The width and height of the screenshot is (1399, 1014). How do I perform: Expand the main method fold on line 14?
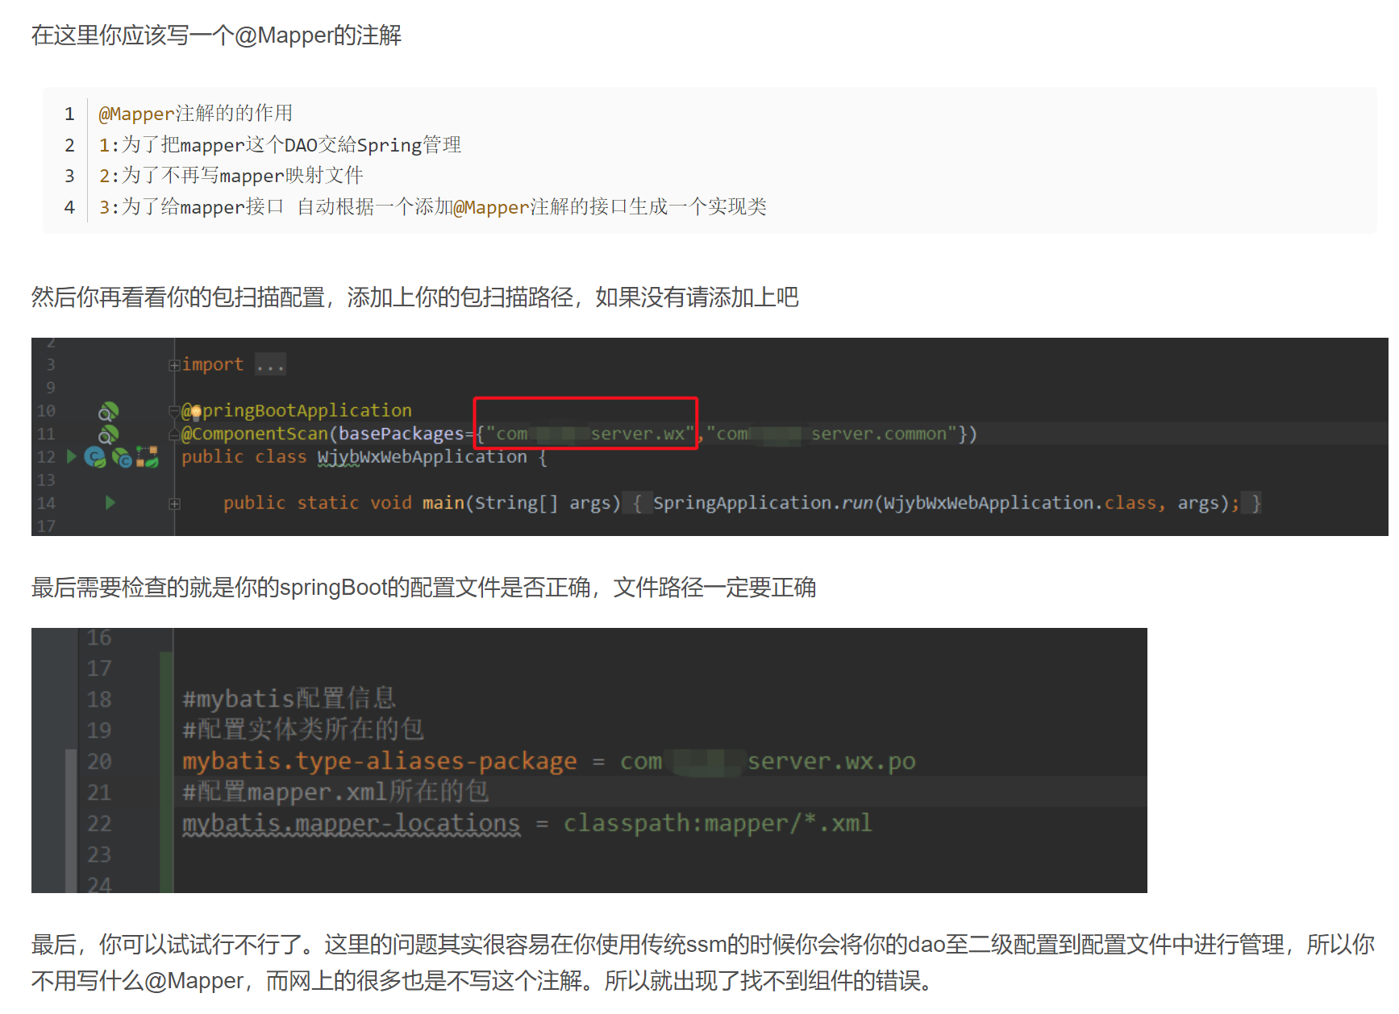[175, 504]
